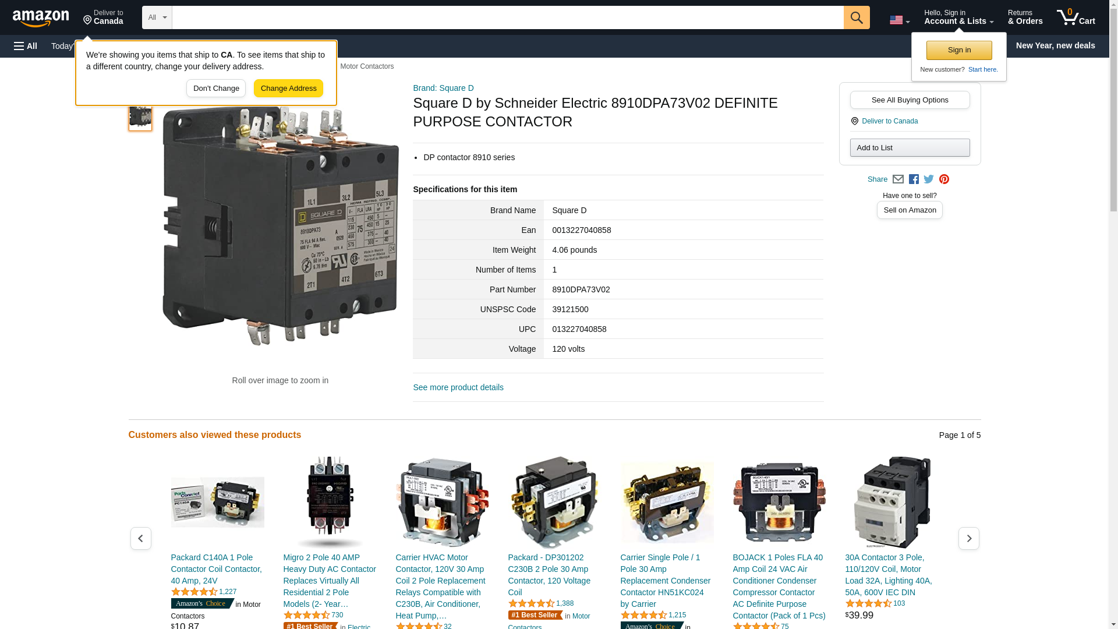Go to previous carousel page arrow
Screen dimensions: 1118x629
pyautogui.click(x=140, y=539)
